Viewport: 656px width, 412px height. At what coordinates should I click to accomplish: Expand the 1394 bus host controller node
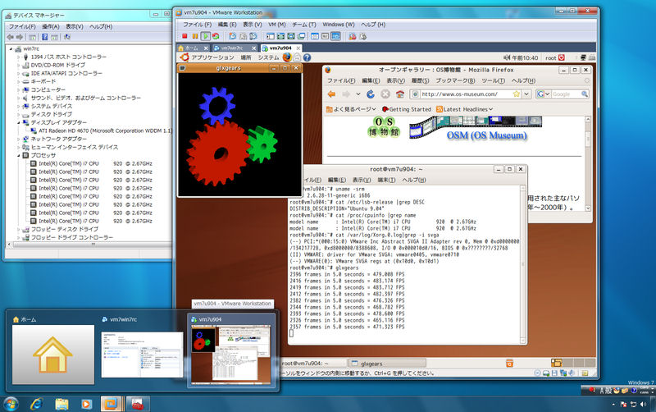point(18,57)
